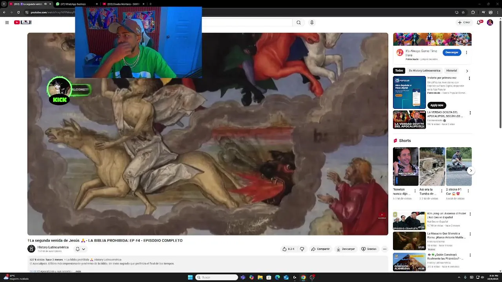Click Apply now on Popular ad

click(437, 105)
